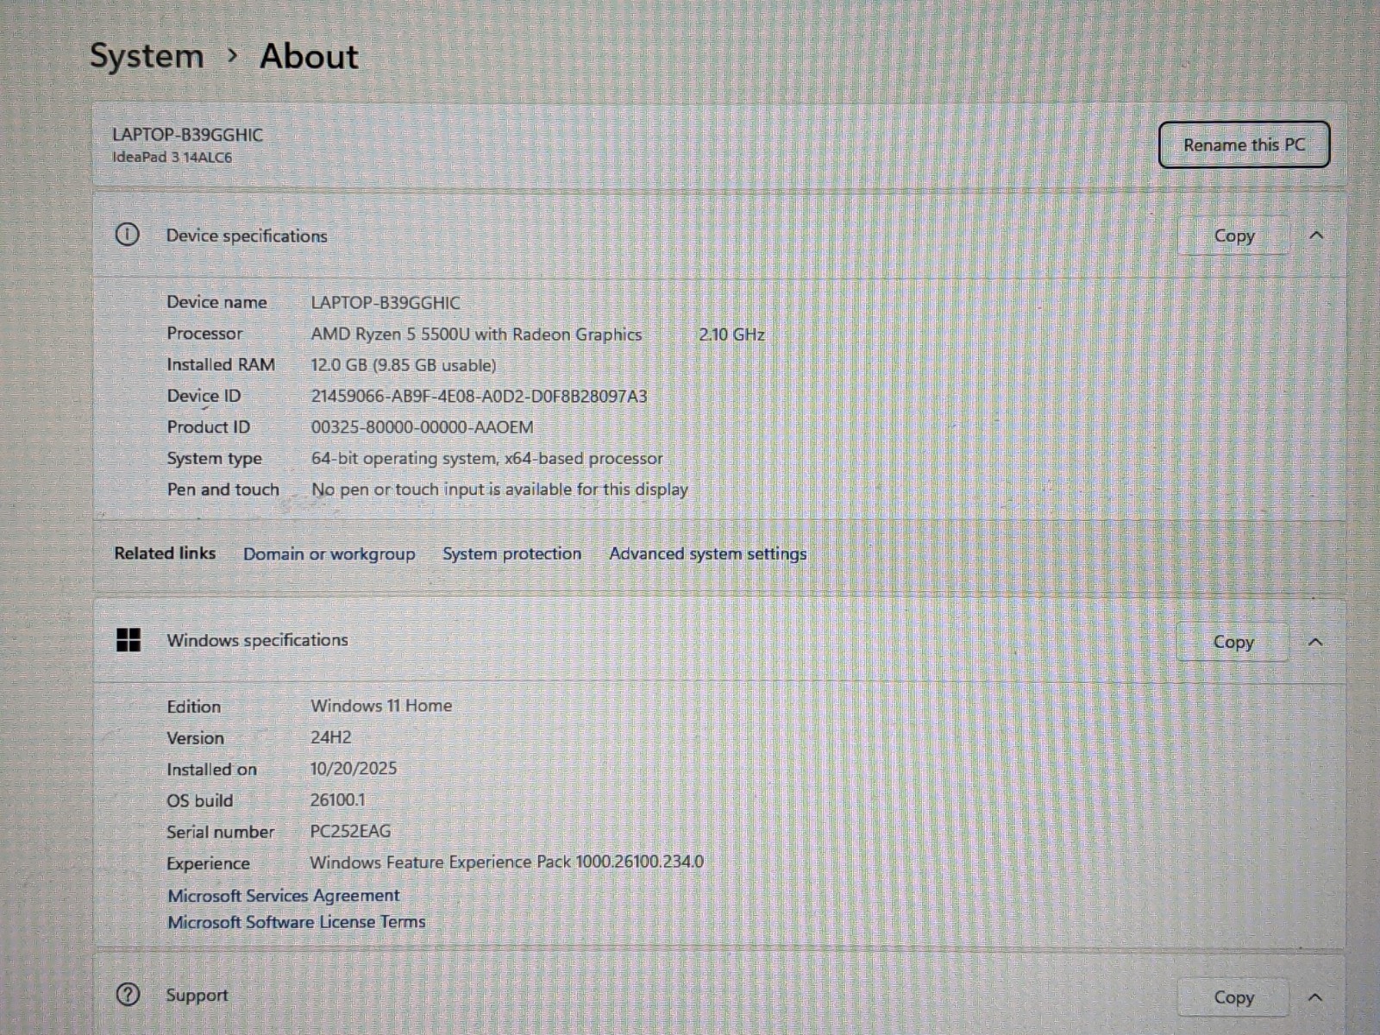Open Microsoft Software License Terms link
Image resolution: width=1380 pixels, height=1035 pixels.
[x=297, y=922]
